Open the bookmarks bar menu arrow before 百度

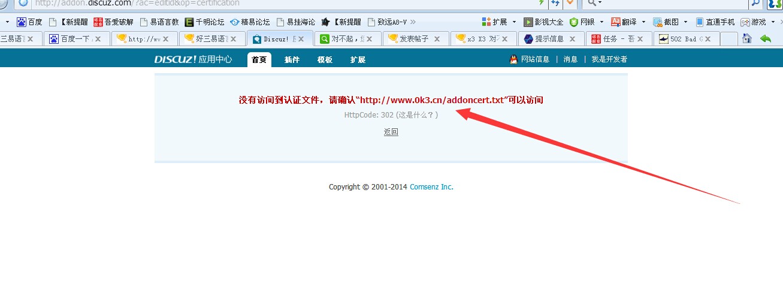click(x=7, y=22)
